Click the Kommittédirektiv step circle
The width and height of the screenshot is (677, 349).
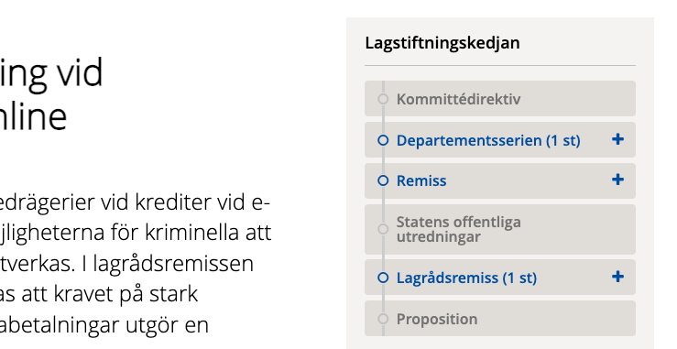[x=383, y=99]
